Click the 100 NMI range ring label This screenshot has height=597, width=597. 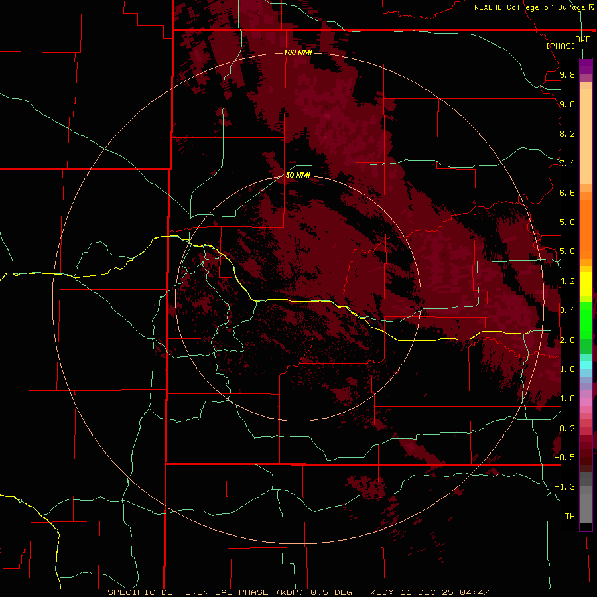point(298,52)
